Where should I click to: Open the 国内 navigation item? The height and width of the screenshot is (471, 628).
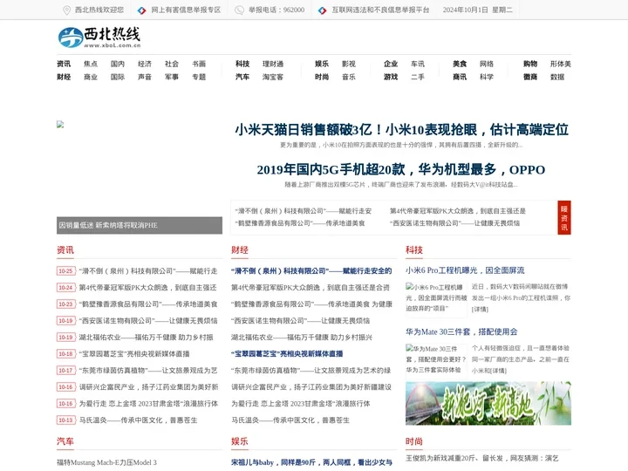click(x=118, y=64)
